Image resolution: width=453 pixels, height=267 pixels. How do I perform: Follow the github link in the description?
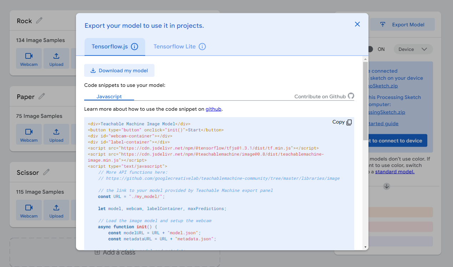tap(213, 109)
